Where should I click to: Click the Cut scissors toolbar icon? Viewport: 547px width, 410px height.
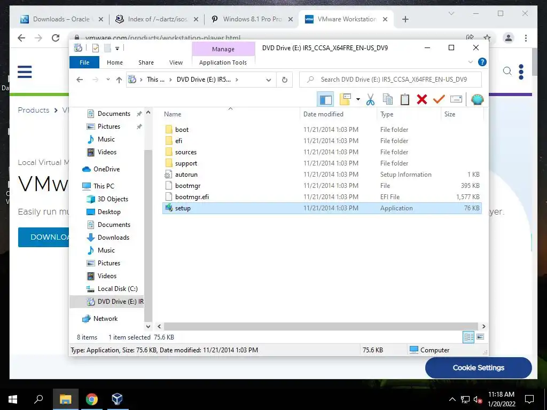click(x=371, y=99)
